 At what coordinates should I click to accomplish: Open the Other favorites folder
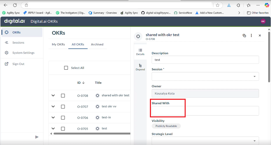coord(258,13)
